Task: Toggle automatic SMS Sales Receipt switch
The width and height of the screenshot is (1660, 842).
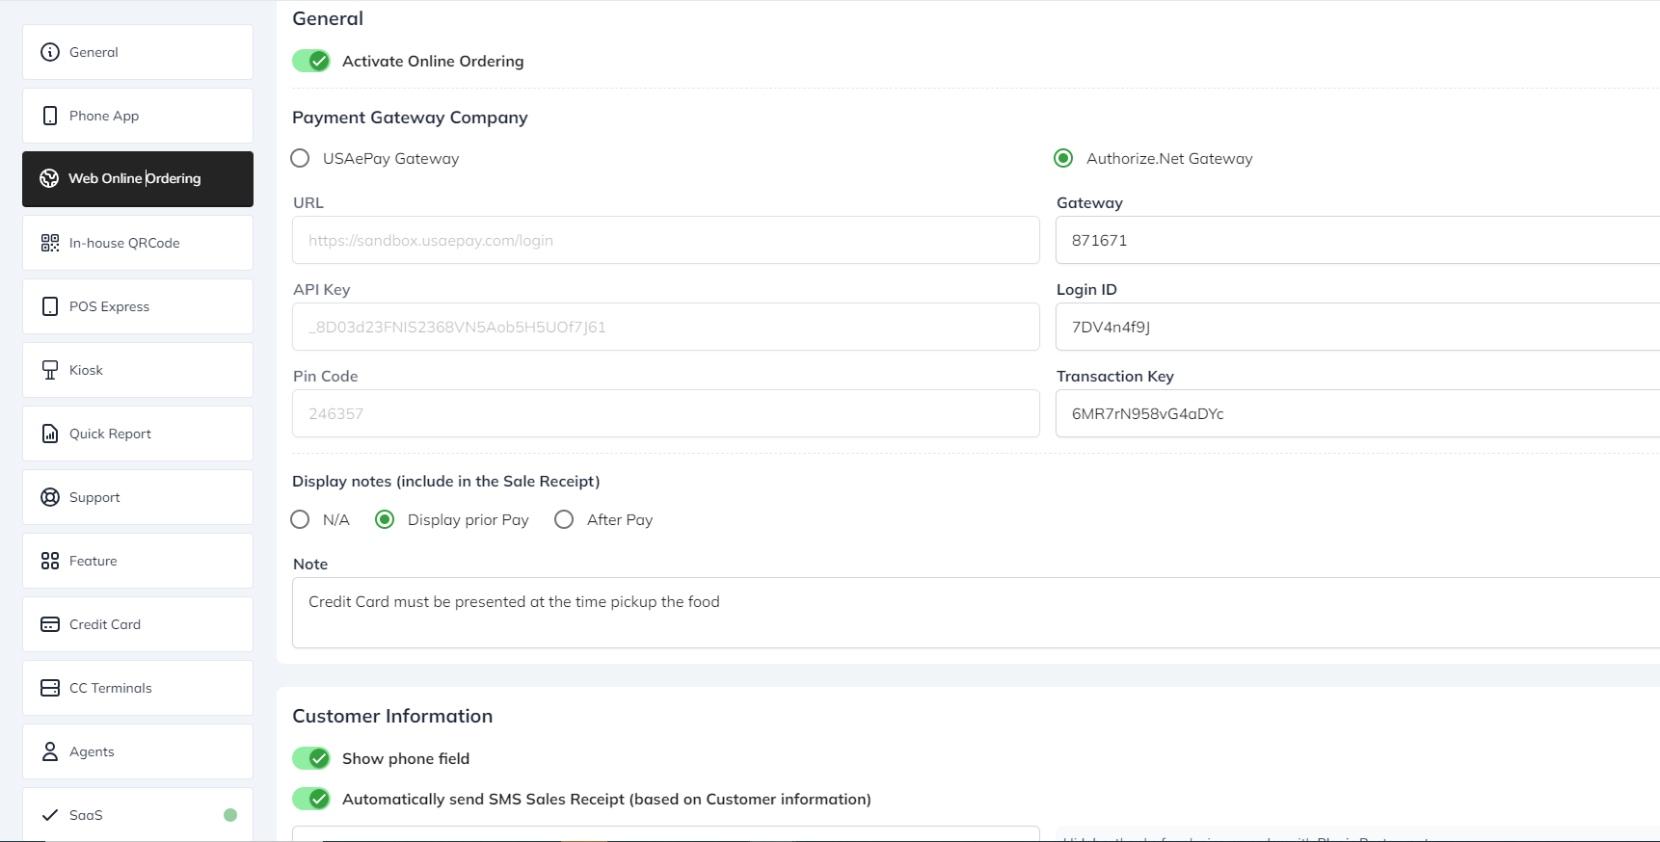Action: coord(311,799)
